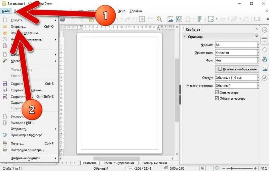269x171 pixels.
Task: Click the horizontal scroll right arrow
Action: coord(172,158)
